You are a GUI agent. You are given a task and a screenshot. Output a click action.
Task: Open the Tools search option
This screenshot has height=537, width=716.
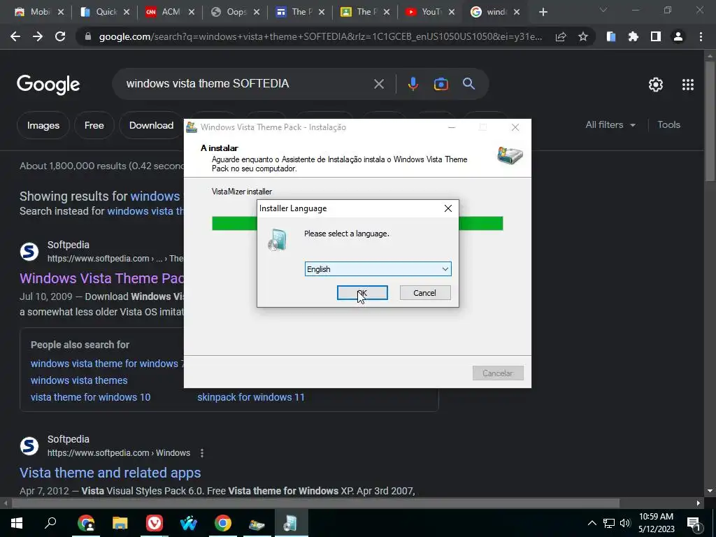(x=668, y=124)
